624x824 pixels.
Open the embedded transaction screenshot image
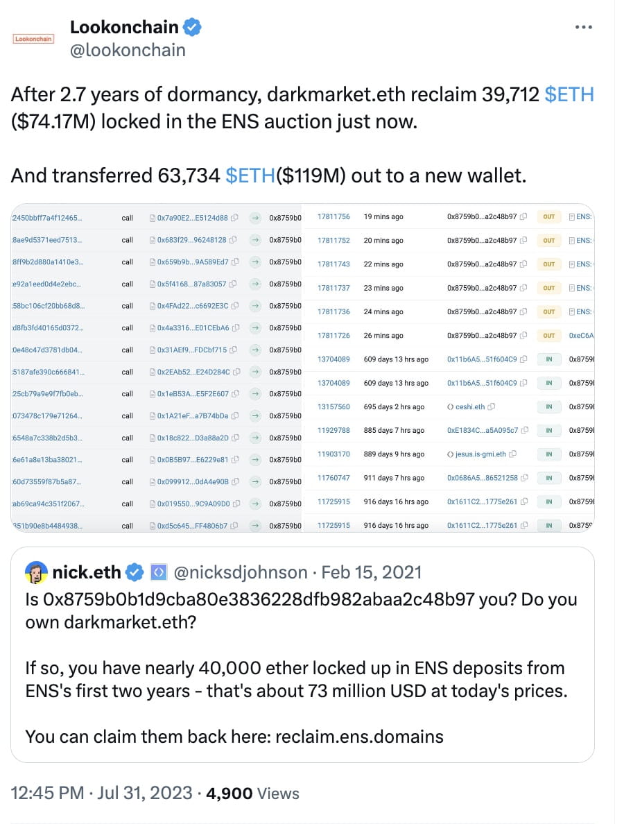302,368
